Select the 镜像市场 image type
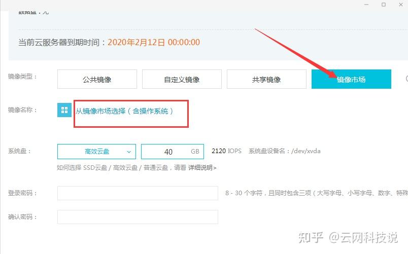 [x=351, y=79]
